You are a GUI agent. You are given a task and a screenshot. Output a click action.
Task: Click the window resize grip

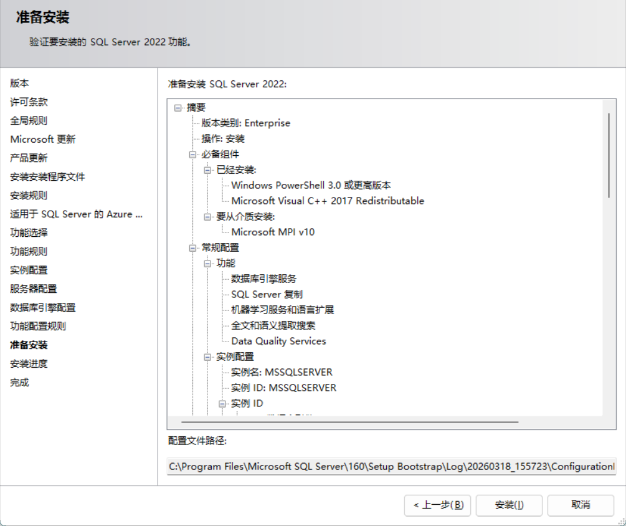pyautogui.click(x=622, y=522)
